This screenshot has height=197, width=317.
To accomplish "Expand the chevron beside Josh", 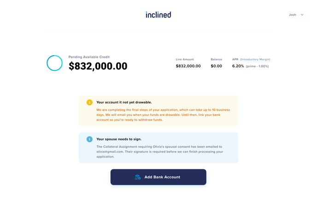I will point(302,15).
